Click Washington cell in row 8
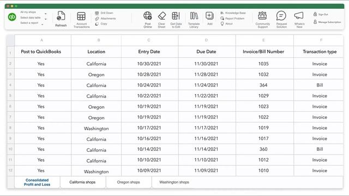 point(96,128)
